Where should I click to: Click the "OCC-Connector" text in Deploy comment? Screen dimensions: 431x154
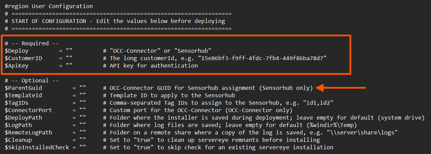(135, 51)
